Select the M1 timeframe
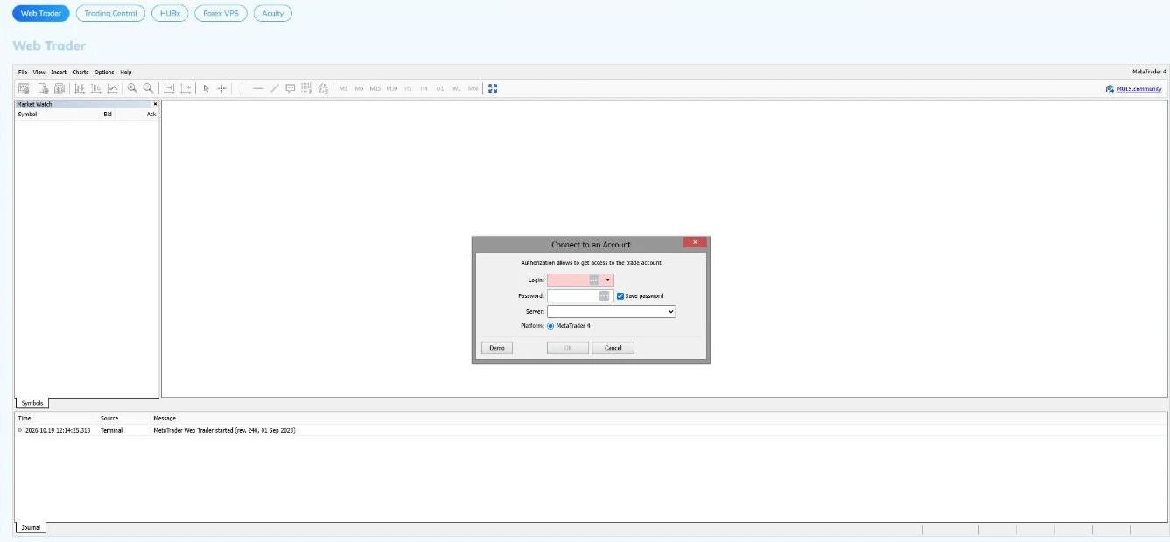 pyautogui.click(x=343, y=88)
